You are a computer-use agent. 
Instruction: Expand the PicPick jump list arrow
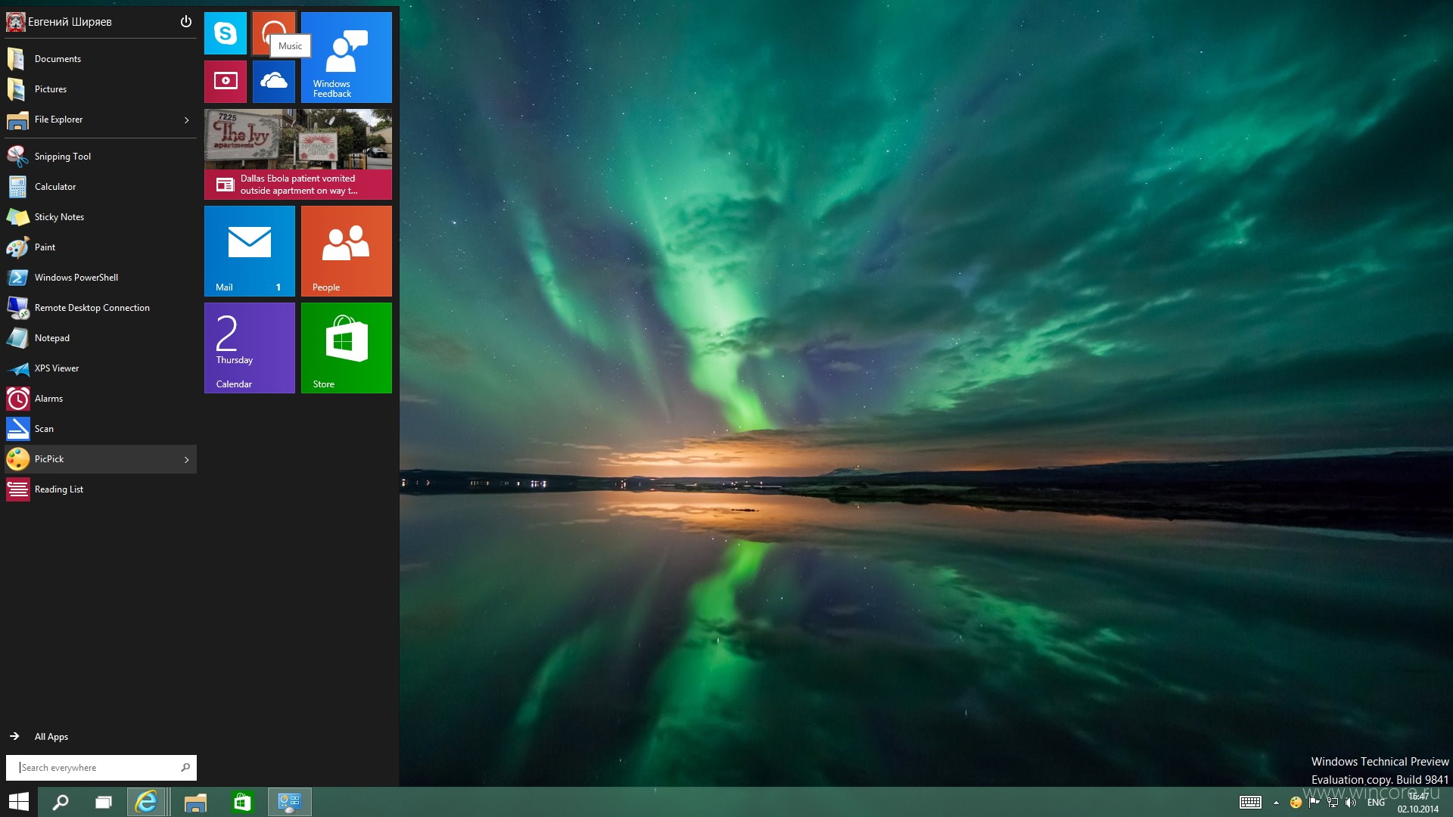(187, 460)
